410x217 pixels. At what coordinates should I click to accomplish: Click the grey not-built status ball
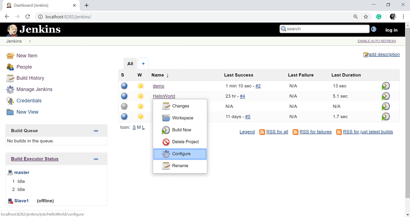(x=124, y=106)
